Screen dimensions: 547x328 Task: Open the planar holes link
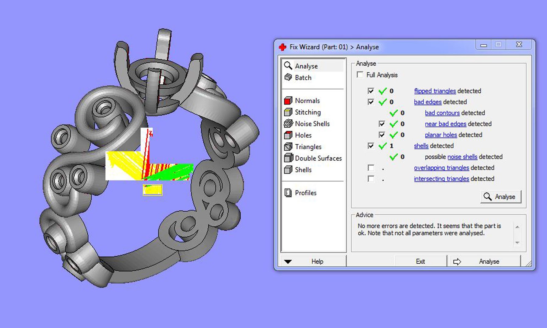tap(441, 135)
